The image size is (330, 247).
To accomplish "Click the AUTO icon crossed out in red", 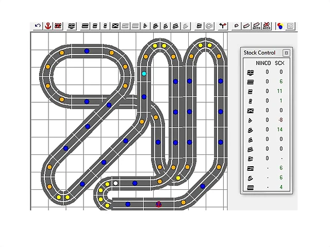I will [267, 26].
